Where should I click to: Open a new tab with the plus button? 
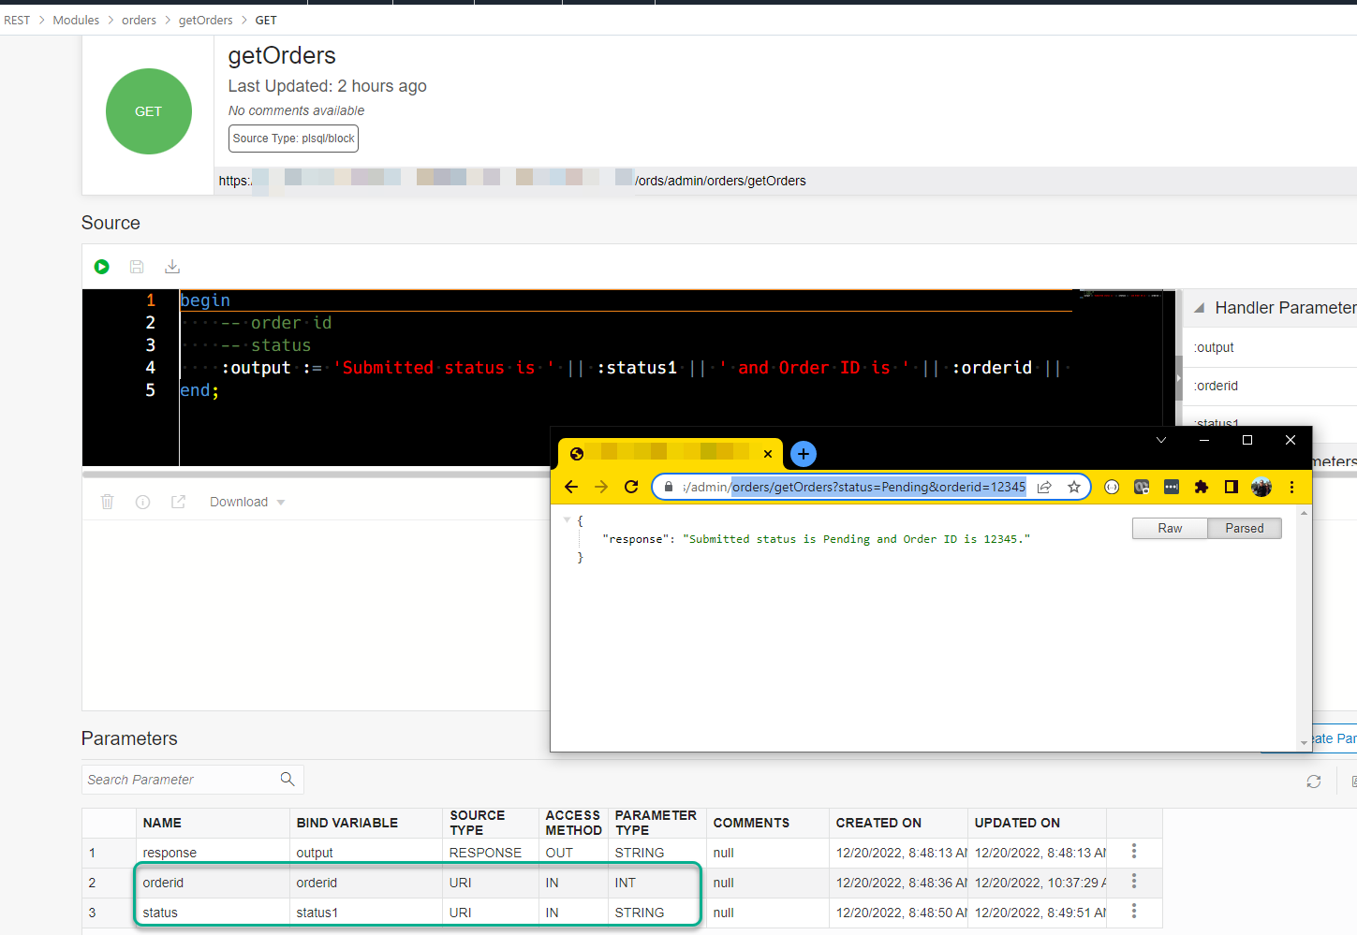click(804, 454)
